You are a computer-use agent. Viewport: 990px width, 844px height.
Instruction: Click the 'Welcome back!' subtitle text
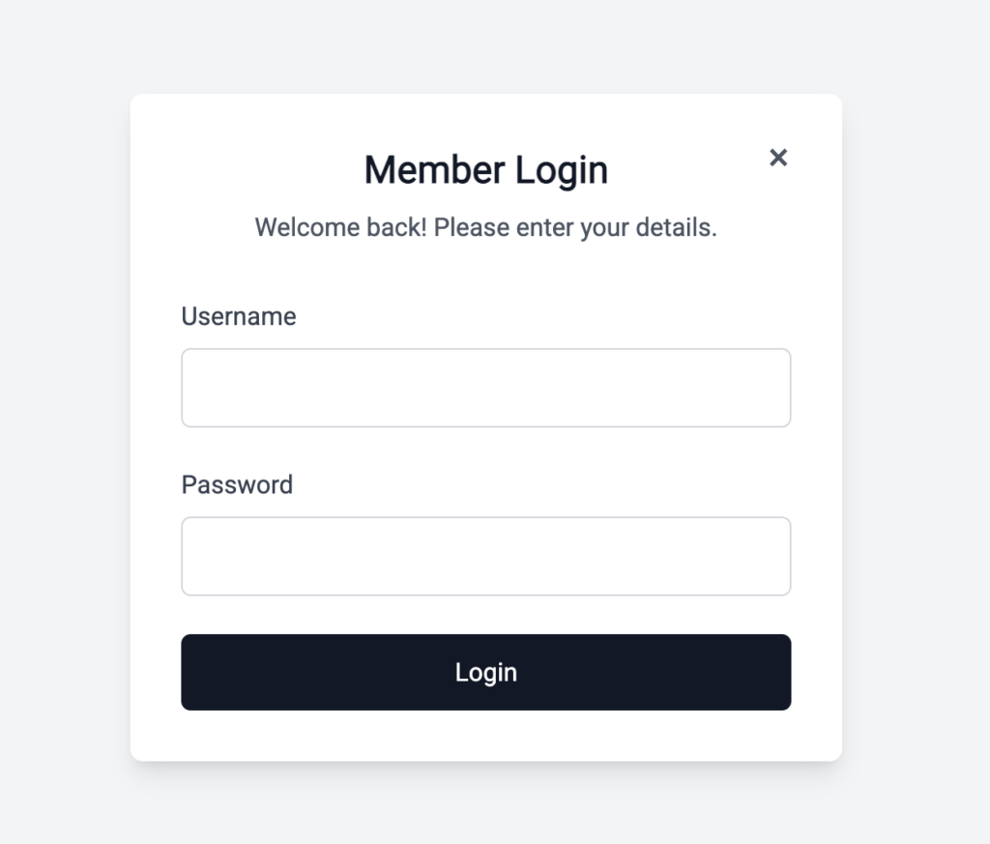(340, 228)
